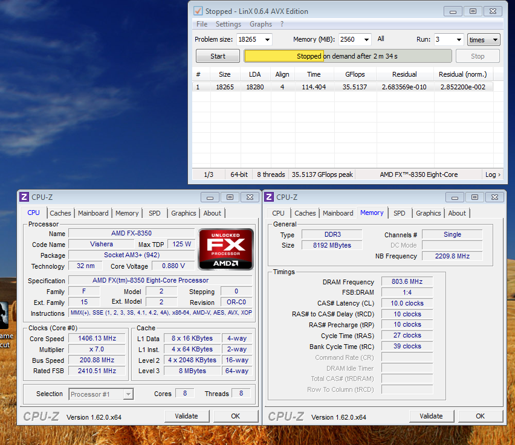This screenshot has width=515, height=445.
Task: Click Validate in right CPU-Z window
Action: tap(431, 416)
